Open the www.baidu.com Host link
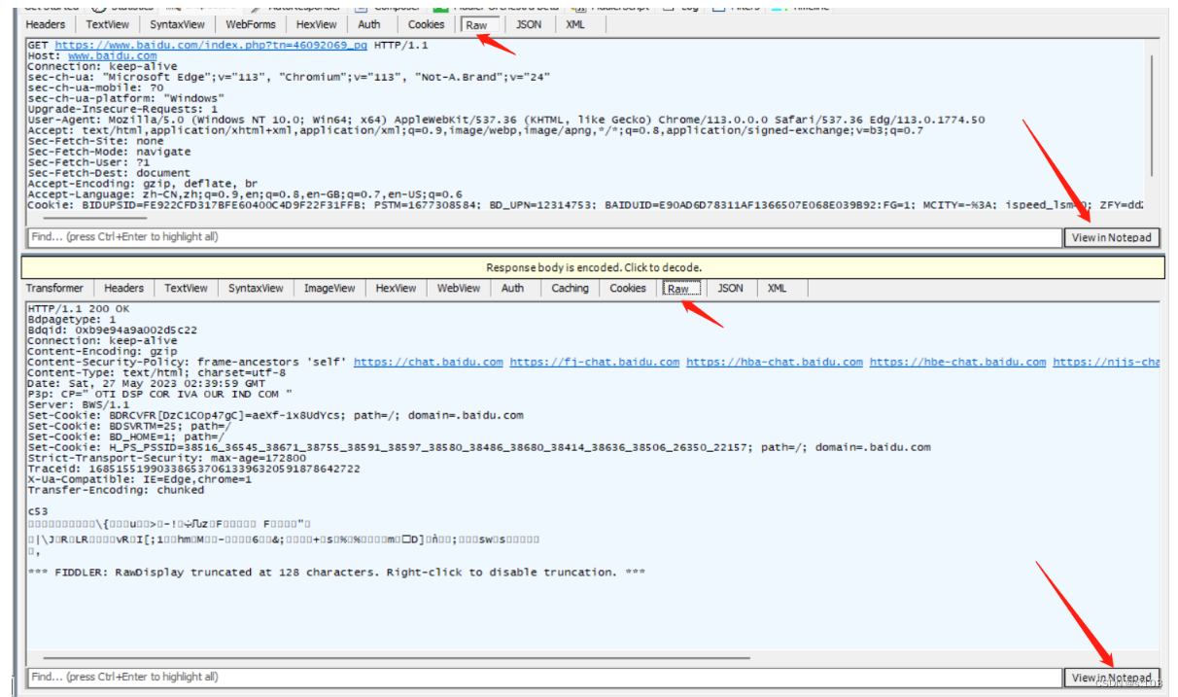Image resolution: width=1178 pixels, height=697 pixels. tap(112, 56)
